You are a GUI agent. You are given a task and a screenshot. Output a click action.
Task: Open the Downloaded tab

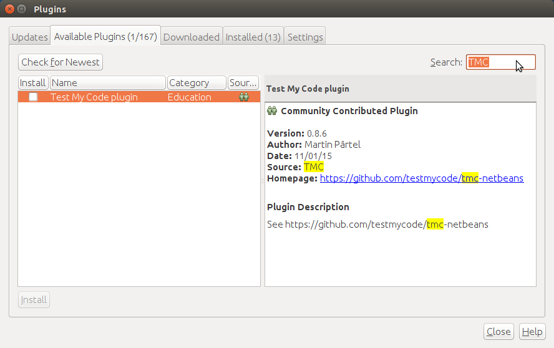click(x=192, y=37)
